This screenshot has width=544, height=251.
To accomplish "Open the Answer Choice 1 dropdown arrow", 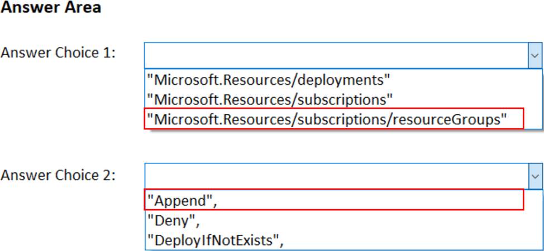I will 535,56.
